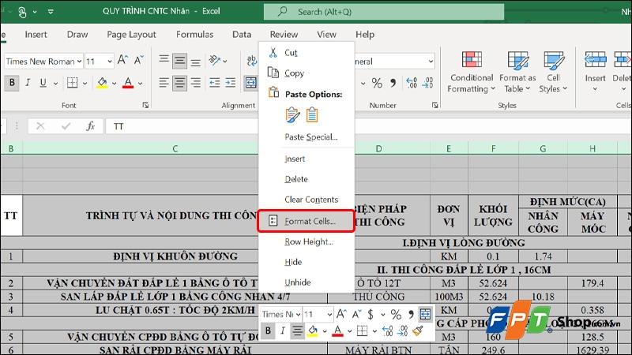Toggle Center alignment in the ribbon
This screenshot has height=355, width=632.
pyautogui.click(x=179, y=83)
